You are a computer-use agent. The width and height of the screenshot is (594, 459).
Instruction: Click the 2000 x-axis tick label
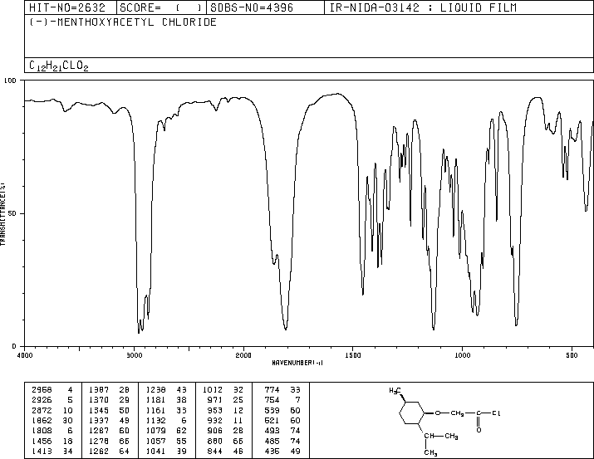(243, 355)
